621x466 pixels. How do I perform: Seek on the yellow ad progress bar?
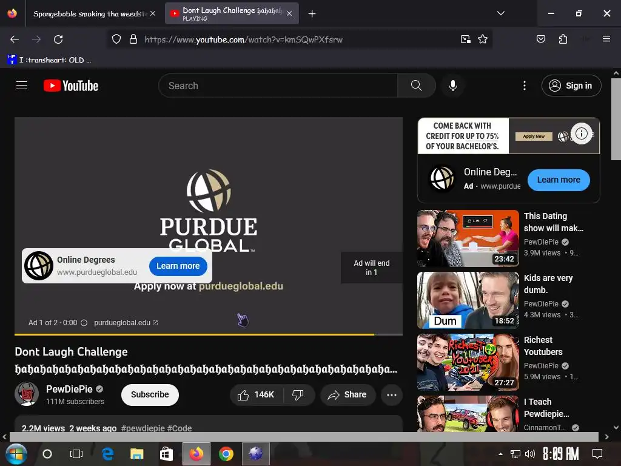209,334
